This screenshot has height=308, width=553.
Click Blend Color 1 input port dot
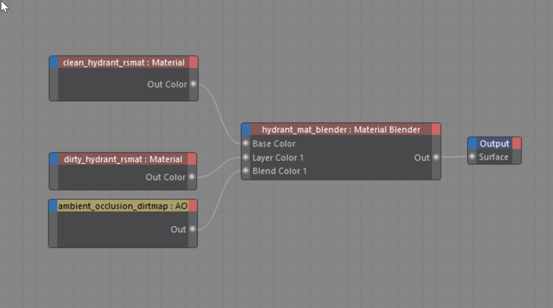[246, 171]
